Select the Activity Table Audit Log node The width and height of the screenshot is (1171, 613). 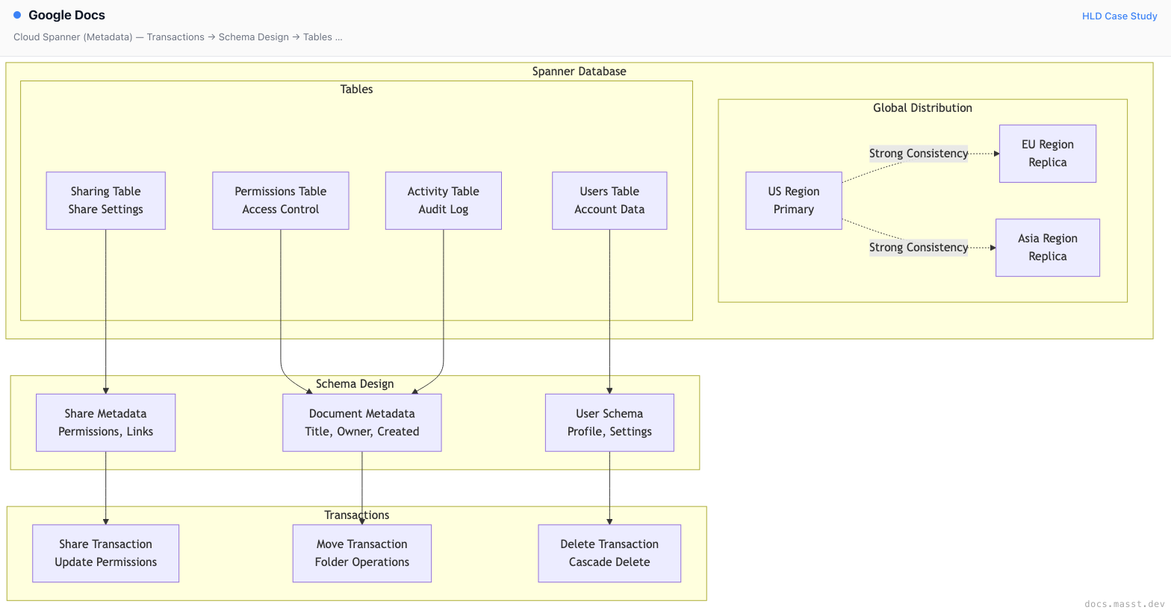pos(444,201)
